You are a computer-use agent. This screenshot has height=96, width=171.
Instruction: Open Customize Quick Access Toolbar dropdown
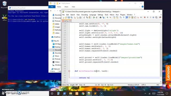pyautogui.click(x=60, y=3)
